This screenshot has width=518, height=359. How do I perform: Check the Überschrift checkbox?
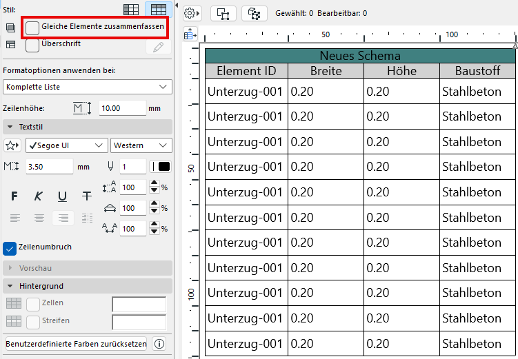(x=32, y=45)
